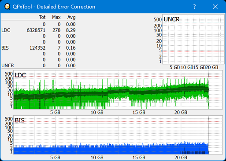Click the BIS title inside the blue graph
The image size is (226, 161).
pyautogui.click(x=20, y=121)
